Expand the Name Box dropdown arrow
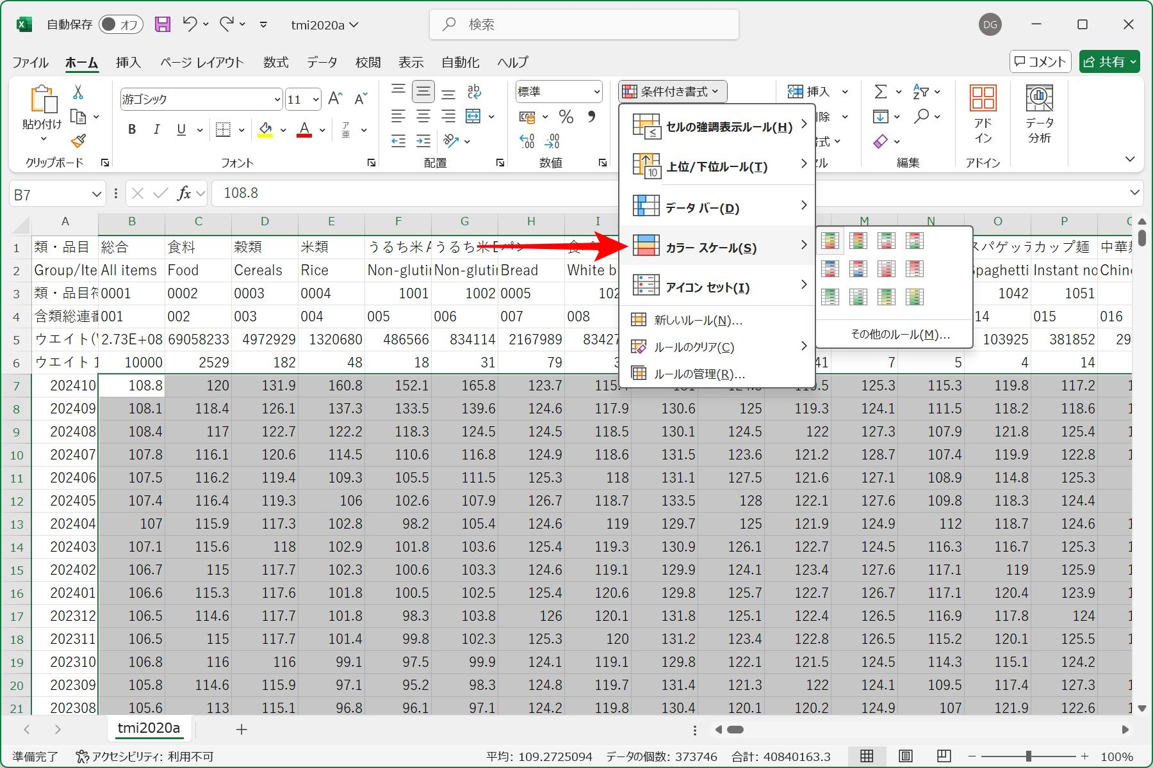Screen dimensions: 1153x768 pyautogui.click(x=96, y=194)
